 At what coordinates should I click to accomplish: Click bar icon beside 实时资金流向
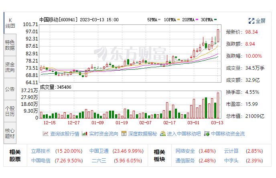(85, 133)
